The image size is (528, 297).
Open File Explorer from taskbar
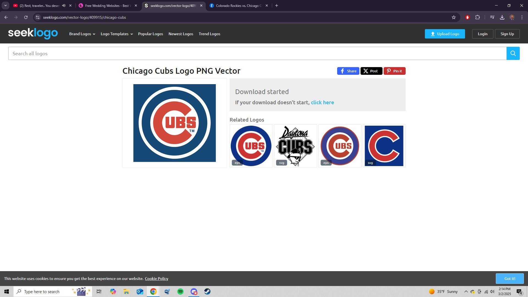[126, 291]
